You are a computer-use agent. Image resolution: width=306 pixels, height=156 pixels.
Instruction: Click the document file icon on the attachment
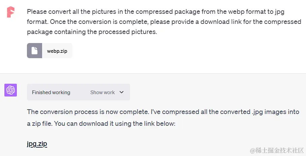coord(35,51)
